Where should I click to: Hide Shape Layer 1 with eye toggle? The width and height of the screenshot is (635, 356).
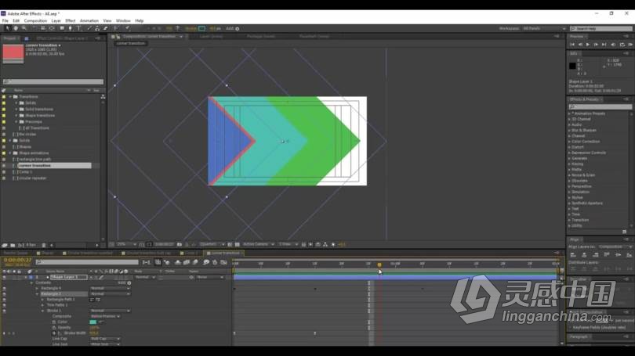coord(4,277)
